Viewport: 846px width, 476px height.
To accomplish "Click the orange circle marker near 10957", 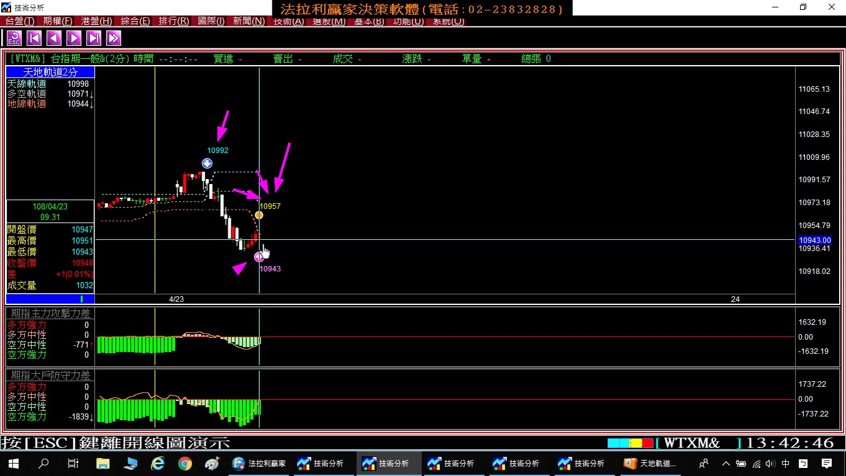I will coord(259,215).
